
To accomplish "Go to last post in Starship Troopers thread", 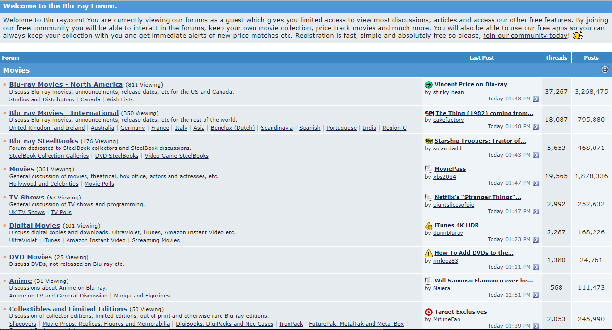I will [536, 155].
